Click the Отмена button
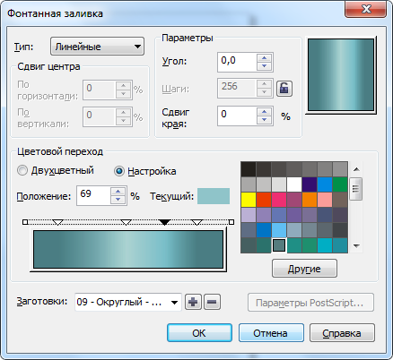Viewport: 393px width, 360px height. (271, 333)
